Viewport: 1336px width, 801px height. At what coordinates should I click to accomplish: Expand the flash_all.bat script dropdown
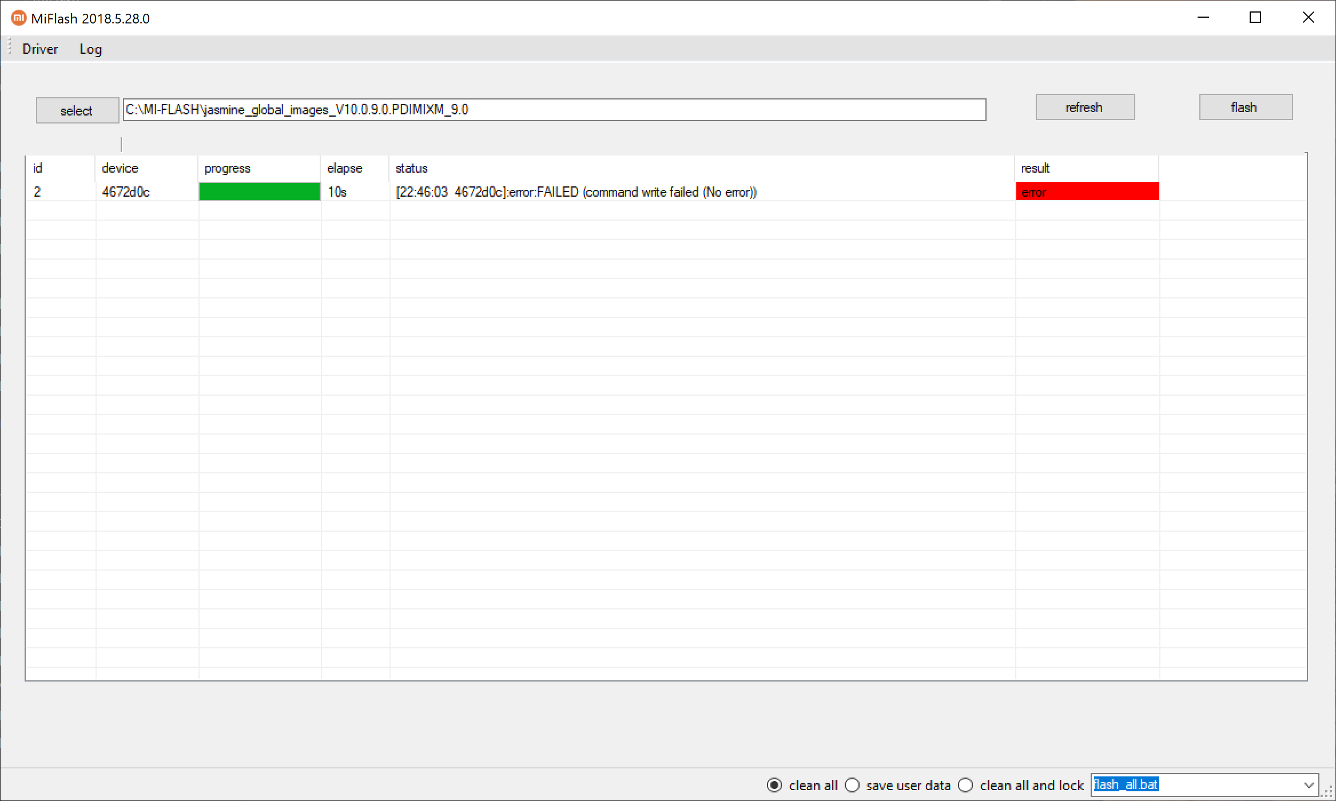pyautogui.click(x=1309, y=785)
